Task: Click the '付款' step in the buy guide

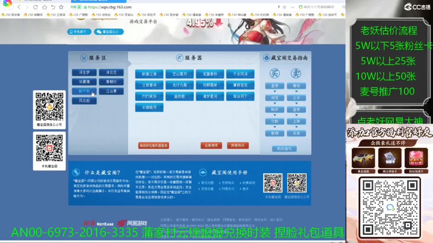Action: 275,122
